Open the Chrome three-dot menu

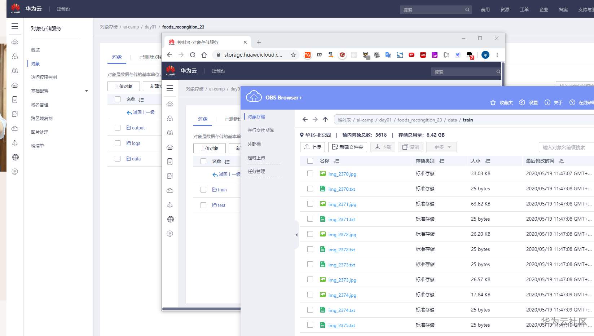tap(497, 55)
